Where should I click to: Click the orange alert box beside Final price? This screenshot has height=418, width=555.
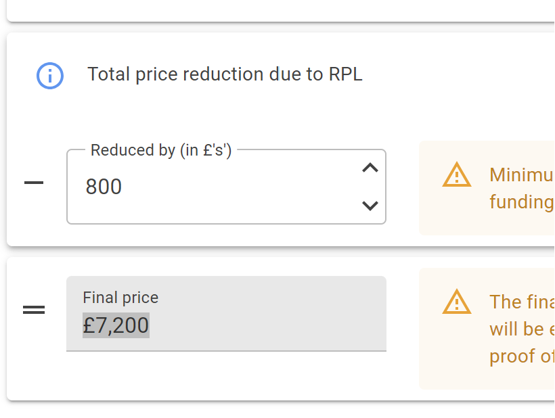[487, 329]
